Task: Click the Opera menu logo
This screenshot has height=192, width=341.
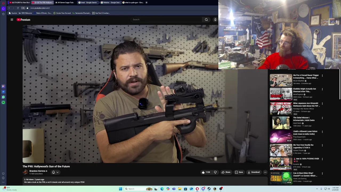Action: tap(3, 3)
